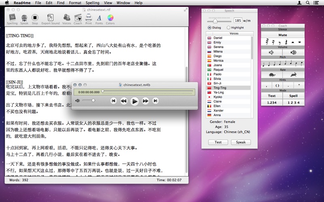Open the Coach panel from the toolbar

point(78,19)
